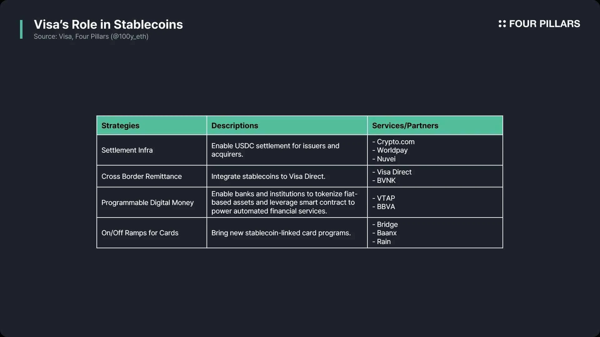Select the Descriptions column header
Screen dimensions: 600x337
(235, 125)
